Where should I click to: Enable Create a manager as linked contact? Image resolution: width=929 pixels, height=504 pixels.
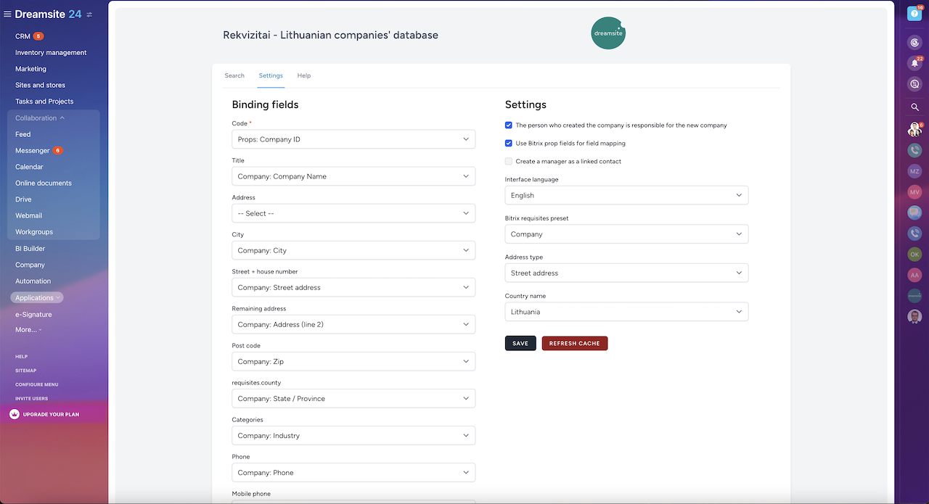click(x=509, y=162)
